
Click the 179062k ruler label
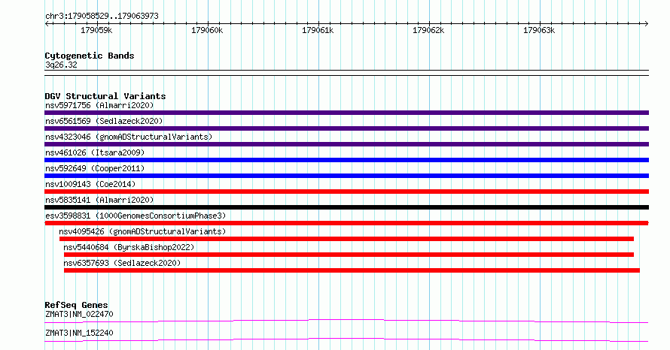428,30
